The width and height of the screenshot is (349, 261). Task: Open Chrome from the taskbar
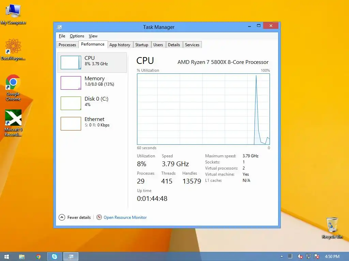(x=38, y=257)
